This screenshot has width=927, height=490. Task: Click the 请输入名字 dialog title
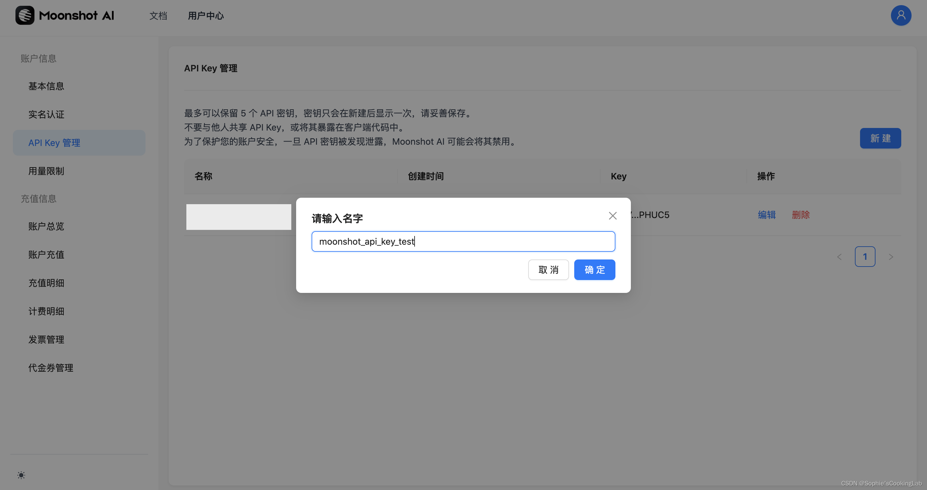coord(337,218)
